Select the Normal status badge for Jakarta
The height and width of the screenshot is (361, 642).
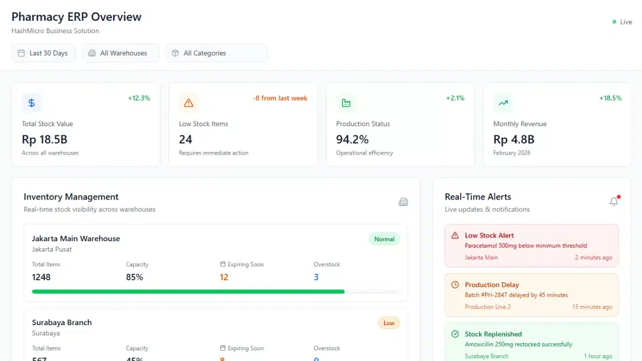[384, 239]
